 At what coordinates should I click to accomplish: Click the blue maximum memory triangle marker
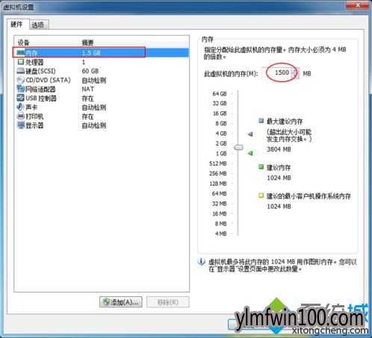(x=250, y=134)
